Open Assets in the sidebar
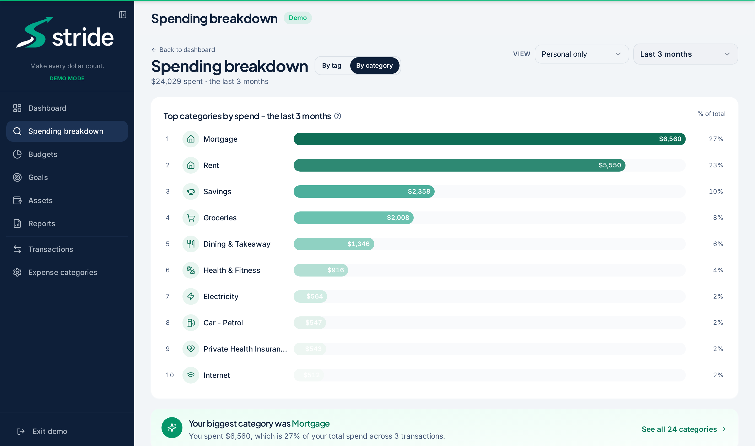The width and height of the screenshot is (755, 446). coord(67,200)
